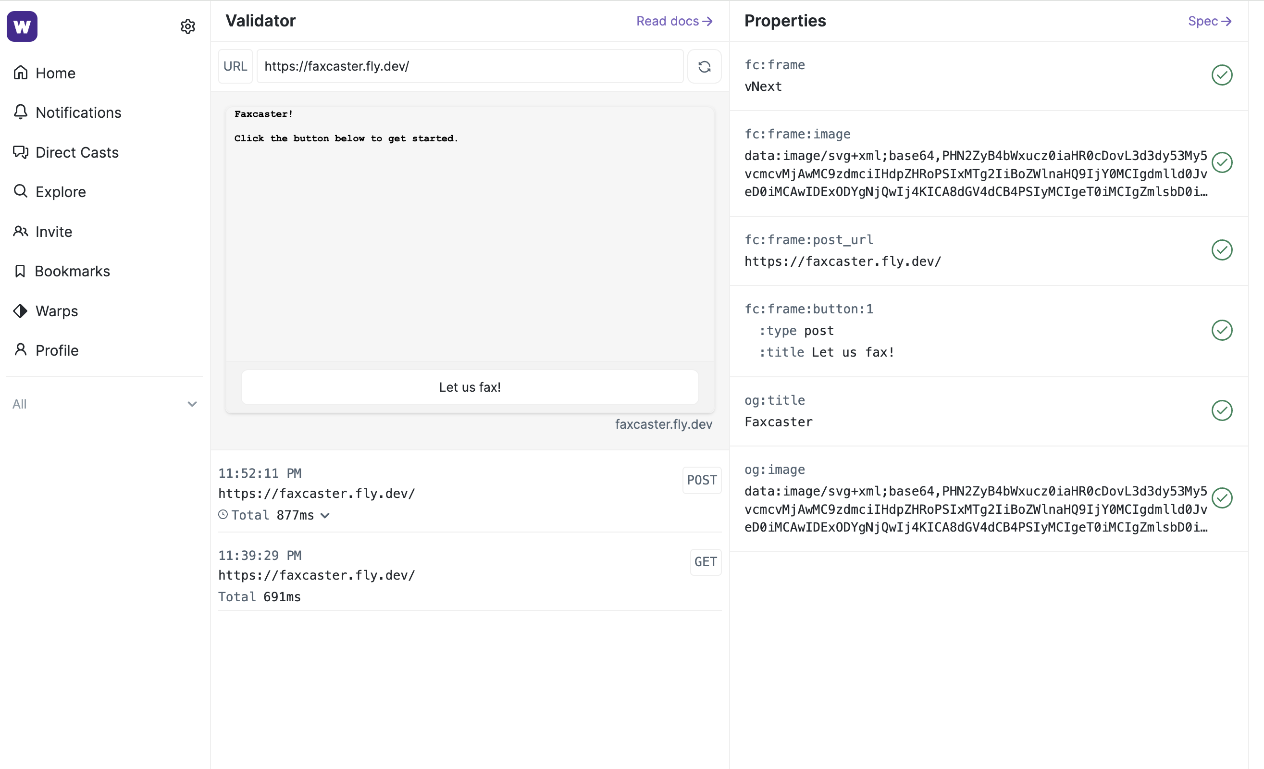Click the Direct Casts chat bubbles icon

pos(21,152)
